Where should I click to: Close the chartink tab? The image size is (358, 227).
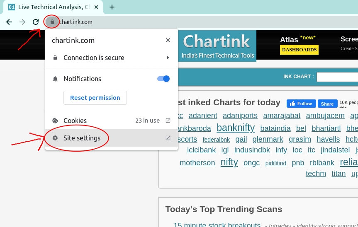[x=96, y=7]
